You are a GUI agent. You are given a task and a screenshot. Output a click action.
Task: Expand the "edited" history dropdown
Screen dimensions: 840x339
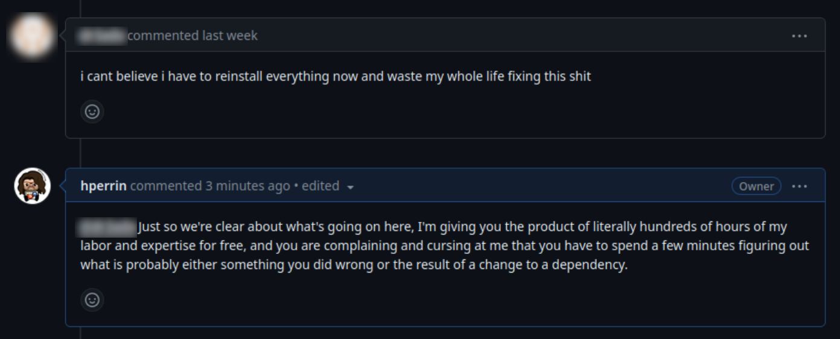pyautogui.click(x=321, y=186)
